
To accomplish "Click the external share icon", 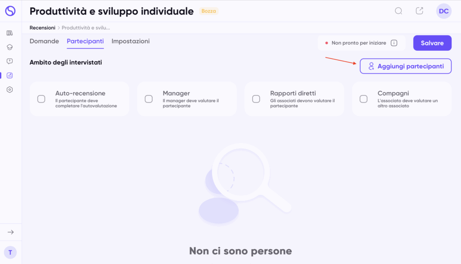I will pos(420,11).
